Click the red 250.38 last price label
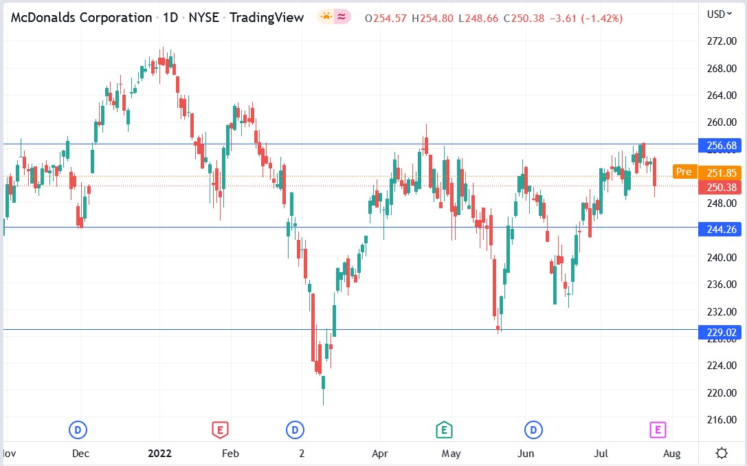 point(722,187)
